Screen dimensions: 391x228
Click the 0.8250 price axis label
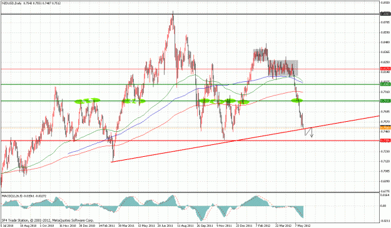(x=385, y=62)
